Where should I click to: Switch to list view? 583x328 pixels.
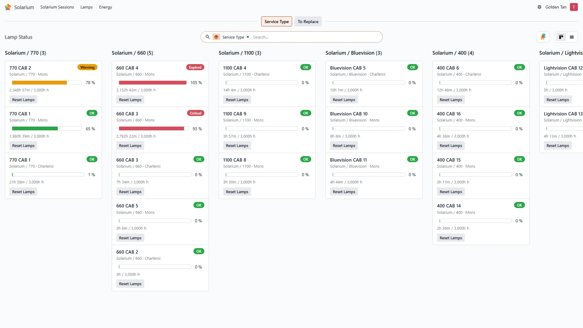pyautogui.click(x=572, y=37)
